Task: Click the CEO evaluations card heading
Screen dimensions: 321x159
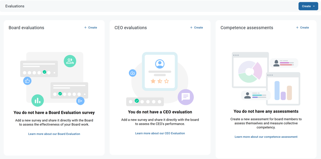Action: (130, 28)
